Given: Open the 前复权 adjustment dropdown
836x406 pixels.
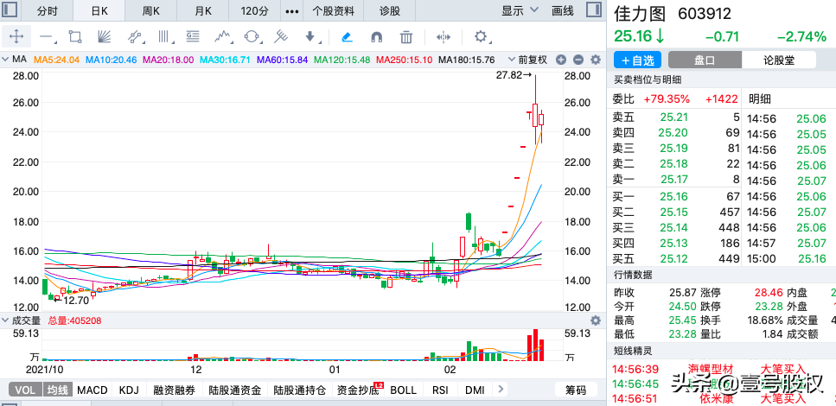Looking at the screenshot, I should (x=527, y=60).
